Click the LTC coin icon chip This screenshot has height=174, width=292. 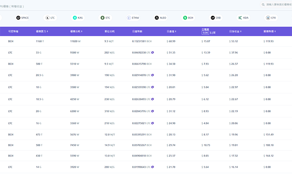pos(47,18)
